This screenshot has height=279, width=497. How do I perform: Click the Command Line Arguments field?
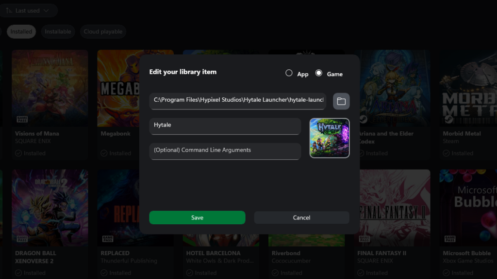(x=225, y=151)
